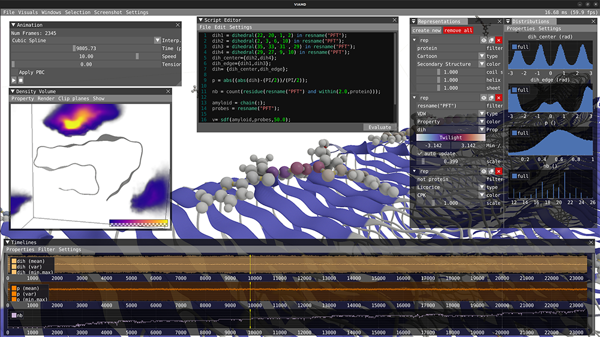Clone the protein representation with copy icon

(x=491, y=40)
